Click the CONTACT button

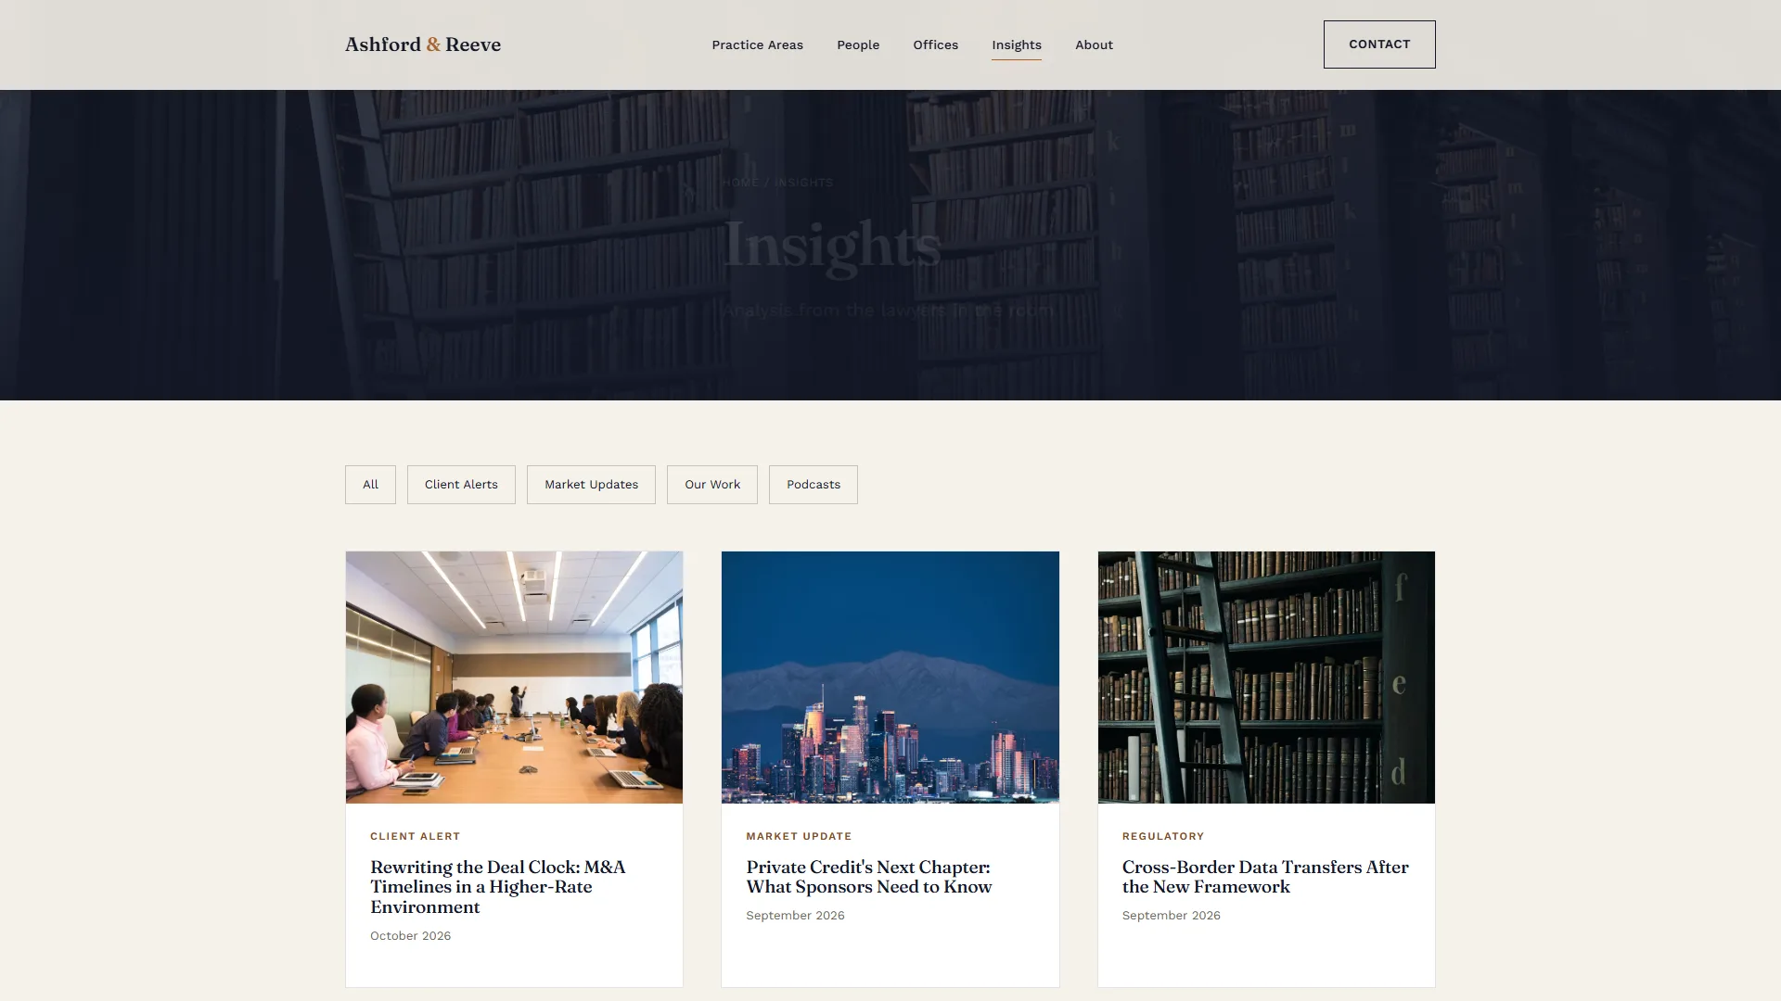(1379, 44)
